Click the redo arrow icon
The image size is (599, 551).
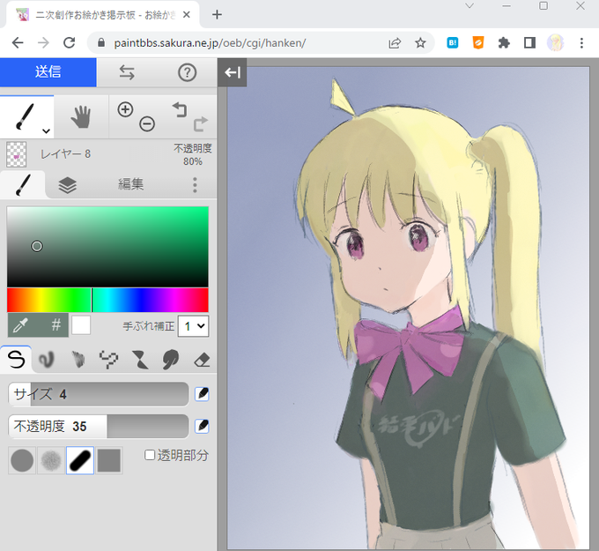[x=201, y=124]
